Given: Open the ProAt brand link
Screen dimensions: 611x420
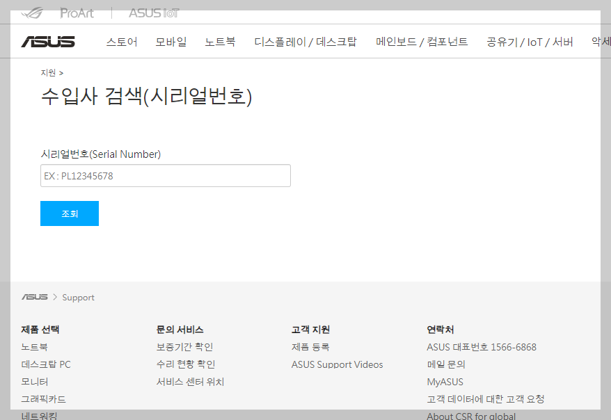Looking at the screenshot, I should pos(77,13).
